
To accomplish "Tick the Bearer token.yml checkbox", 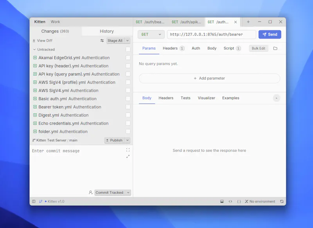I will click(128, 107).
